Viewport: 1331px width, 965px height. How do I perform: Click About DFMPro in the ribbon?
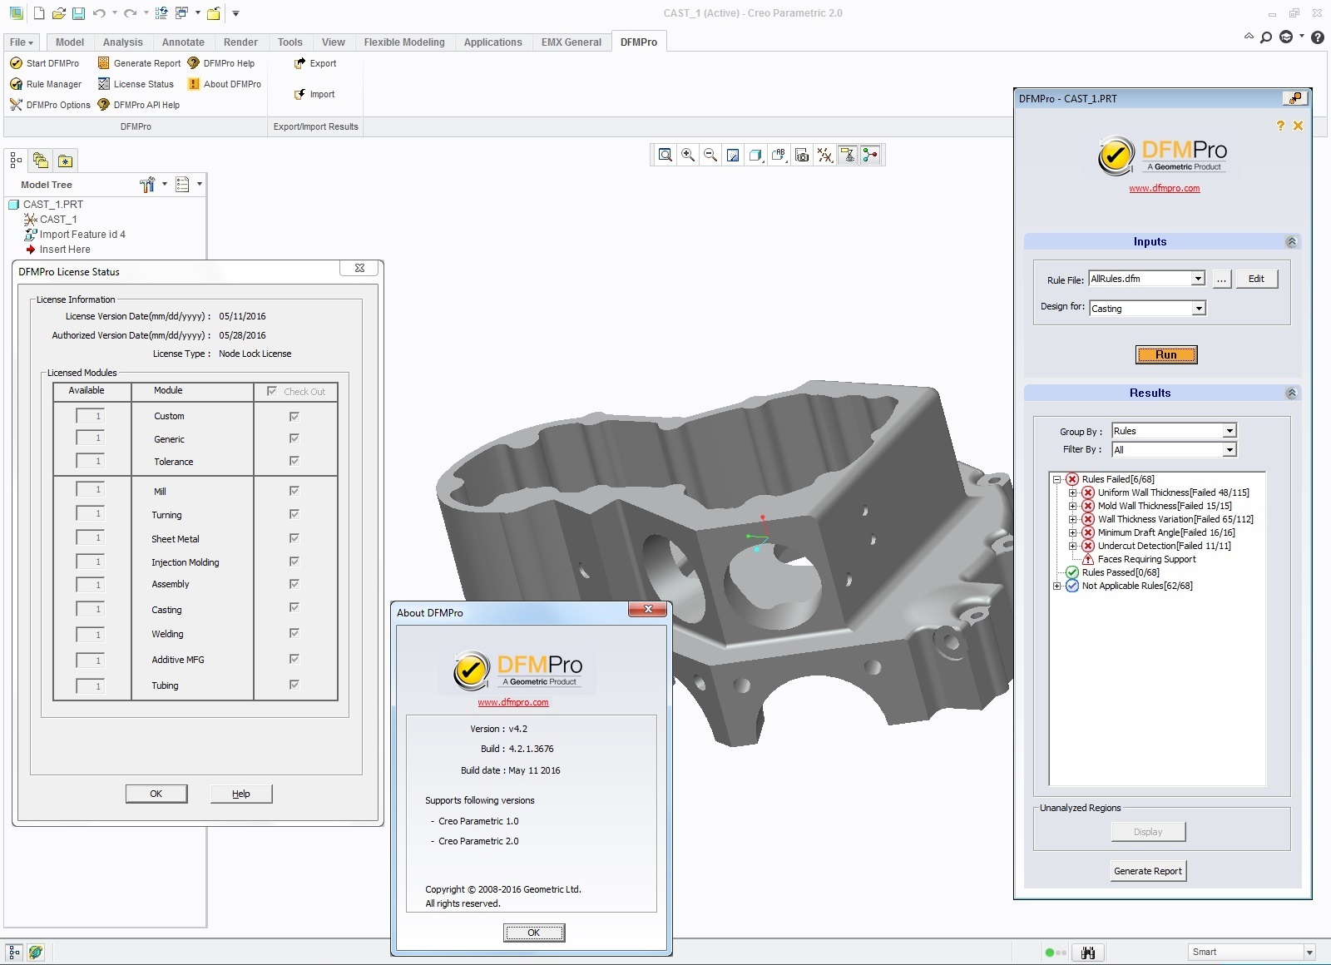(225, 84)
